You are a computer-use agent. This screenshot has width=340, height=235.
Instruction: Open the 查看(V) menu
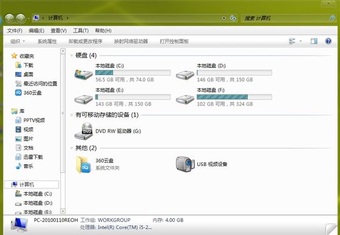click(x=58, y=31)
